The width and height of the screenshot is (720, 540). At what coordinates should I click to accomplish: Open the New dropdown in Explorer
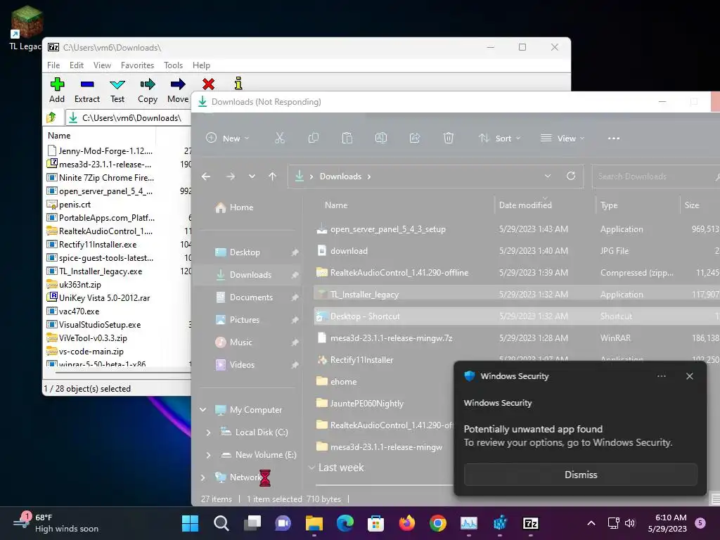pyautogui.click(x=228, y=139)
